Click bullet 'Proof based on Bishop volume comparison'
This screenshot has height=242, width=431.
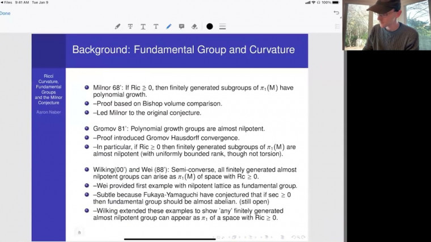(x=158, y=104)
